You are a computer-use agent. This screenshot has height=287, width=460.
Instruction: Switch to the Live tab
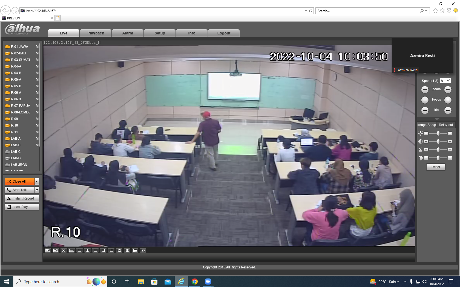pos(64,33)
